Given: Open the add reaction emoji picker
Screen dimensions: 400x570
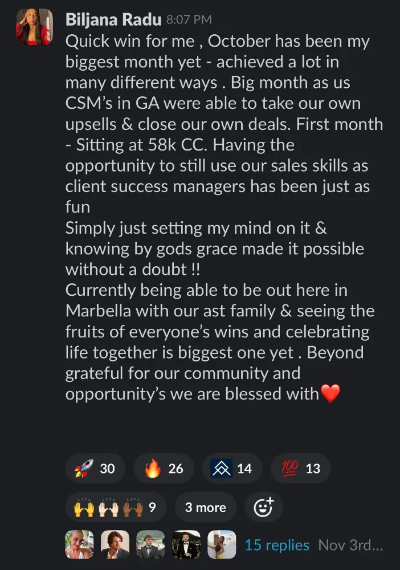Looking at the screenshot, I should click(263, 507).
